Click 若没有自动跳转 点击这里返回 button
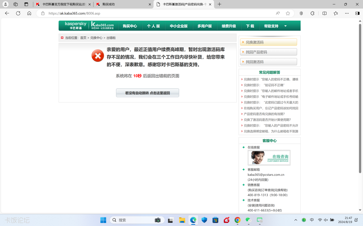The width and height of the screenshot is (363, 226). click(147, 93)
